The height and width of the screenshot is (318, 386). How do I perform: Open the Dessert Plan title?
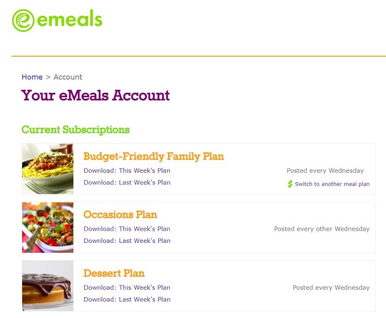coord(114,273)
